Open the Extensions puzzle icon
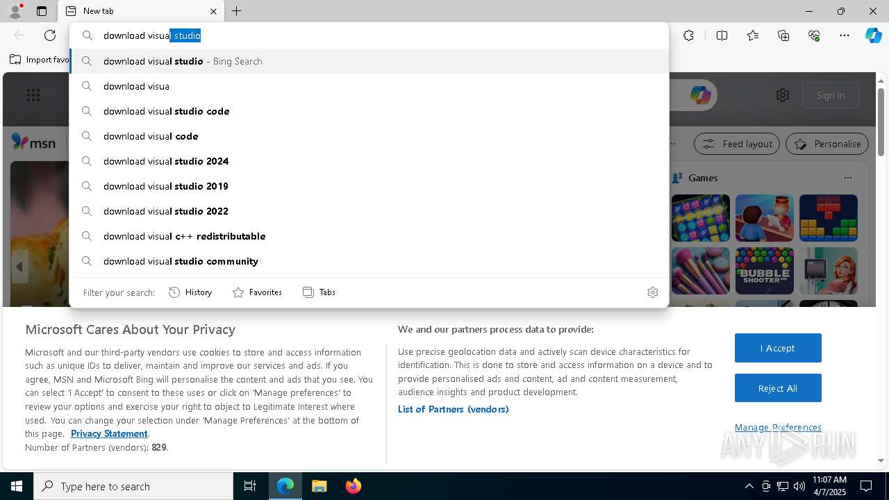The image size is (889, 500). [688, 35]
